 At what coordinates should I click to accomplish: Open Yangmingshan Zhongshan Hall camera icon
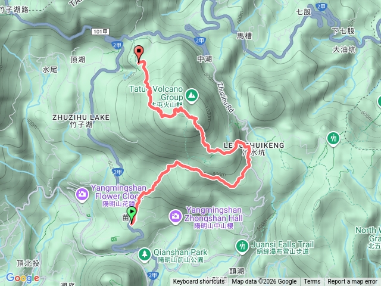coord(176,217)
